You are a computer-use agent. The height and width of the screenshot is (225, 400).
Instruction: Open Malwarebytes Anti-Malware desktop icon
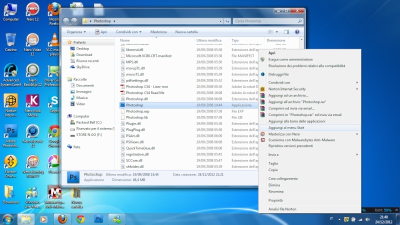point(54,197)
